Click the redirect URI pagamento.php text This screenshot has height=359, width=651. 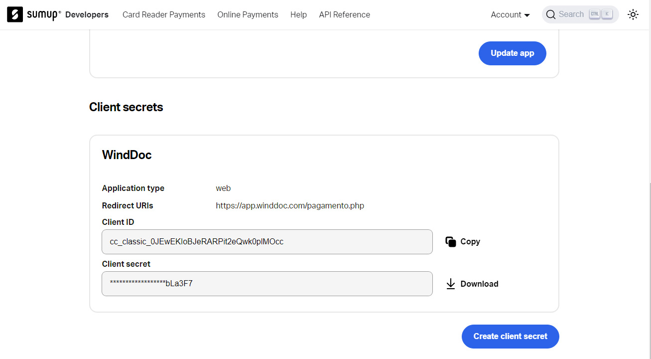tap(290, 205)
